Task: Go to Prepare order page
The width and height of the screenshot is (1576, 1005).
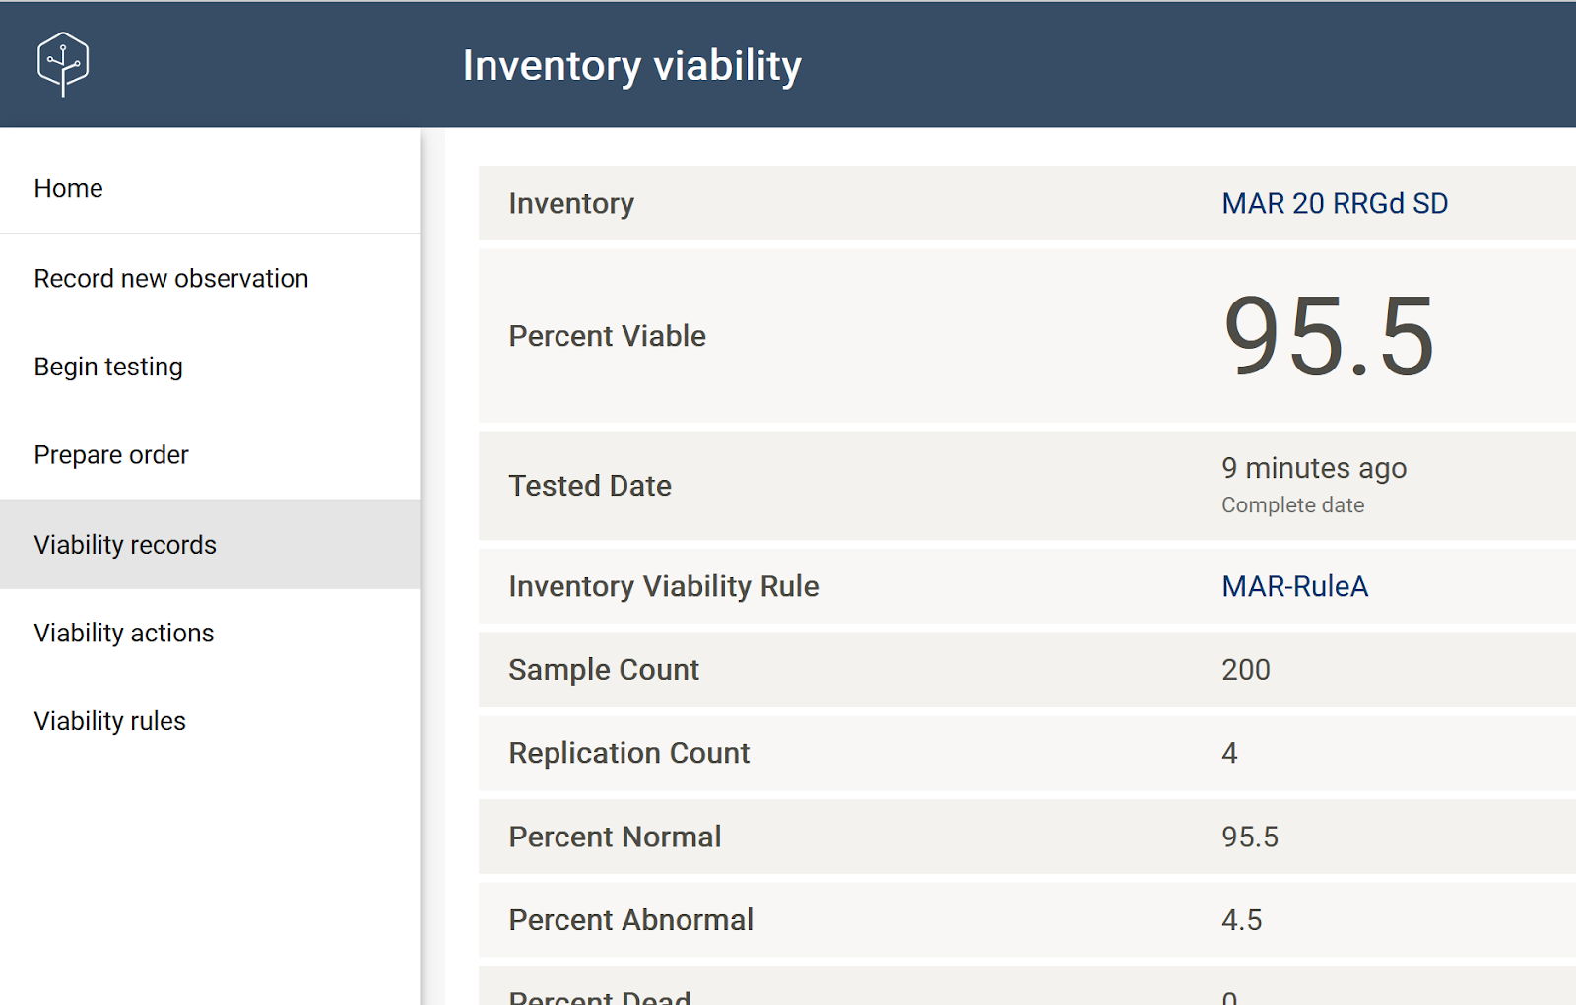Action: click(x=210, y=455)
